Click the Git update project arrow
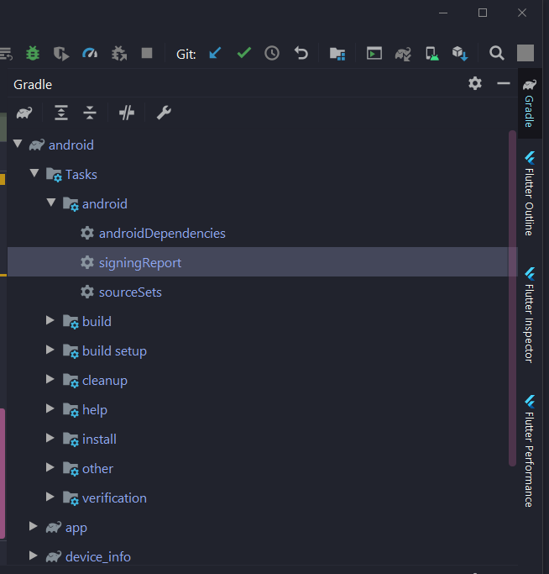549x574 pixels. tap(215, 53)
